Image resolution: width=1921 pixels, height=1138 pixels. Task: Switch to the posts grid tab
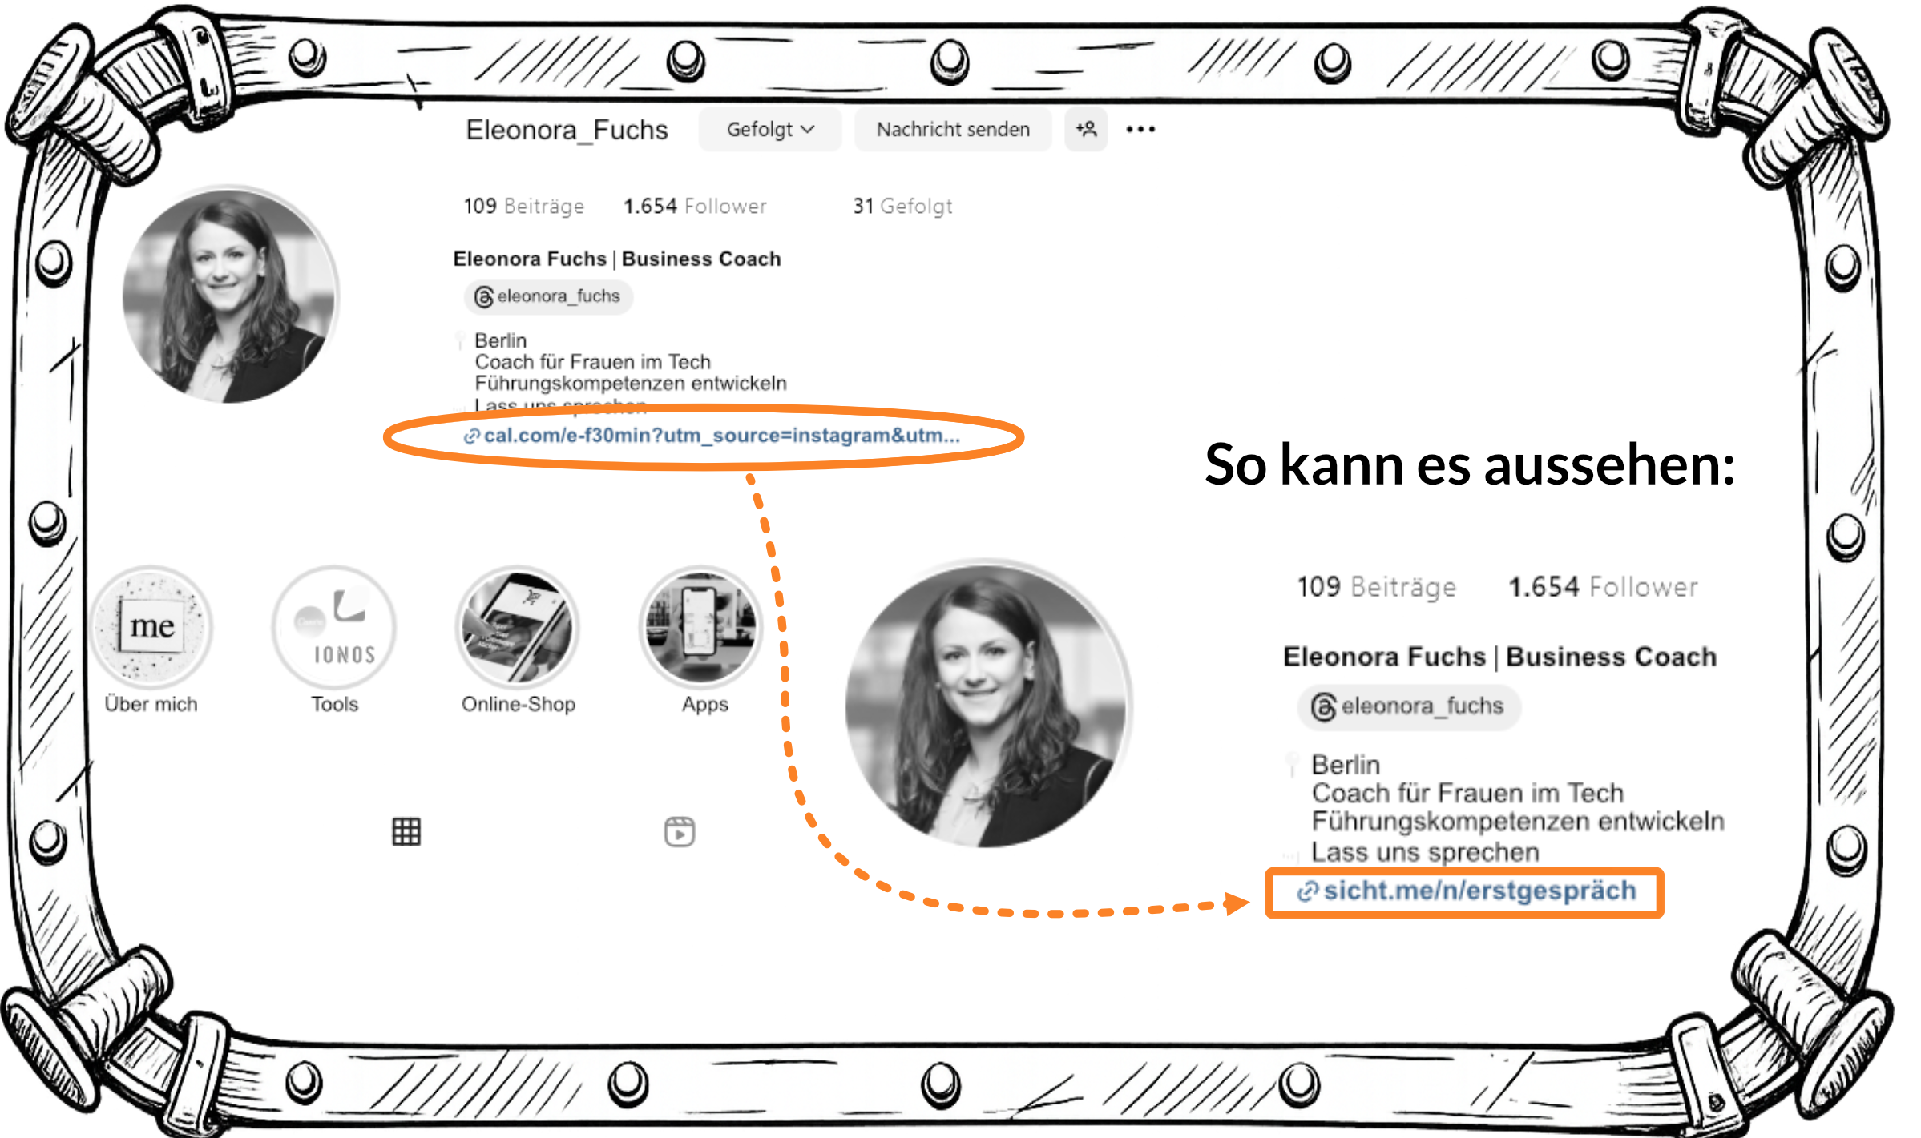[x=406, y=832]
